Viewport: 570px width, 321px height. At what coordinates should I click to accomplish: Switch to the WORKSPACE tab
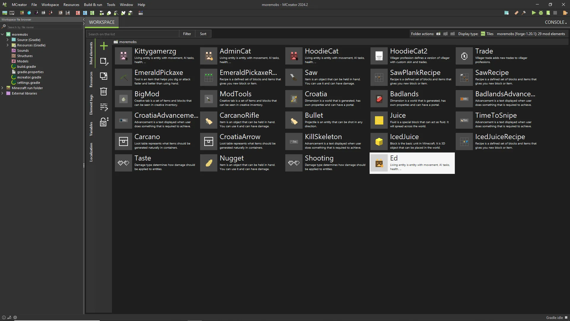click(102, 22)
